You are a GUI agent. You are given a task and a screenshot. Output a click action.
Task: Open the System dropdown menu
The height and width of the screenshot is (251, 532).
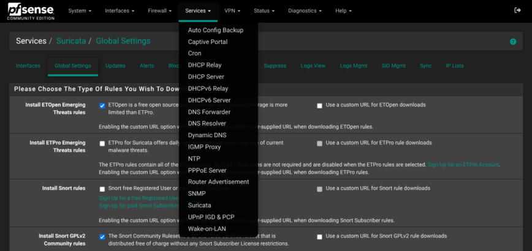coord(80,11)
